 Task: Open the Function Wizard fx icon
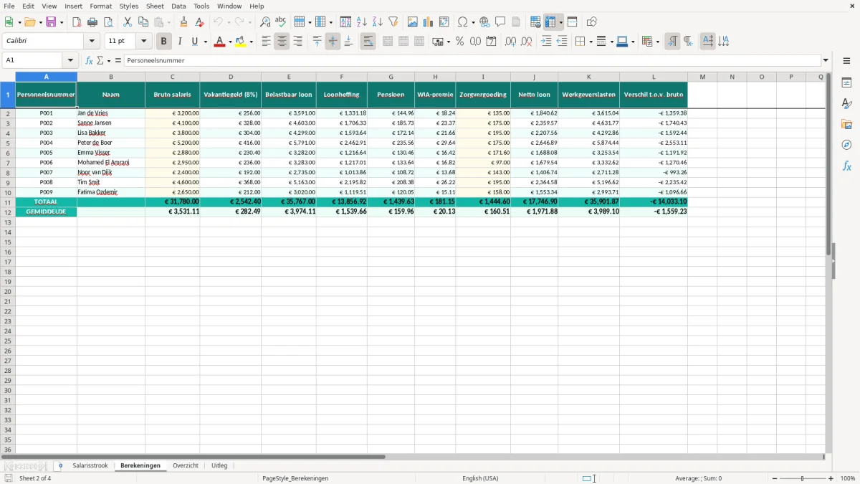[x=90, y=60]
